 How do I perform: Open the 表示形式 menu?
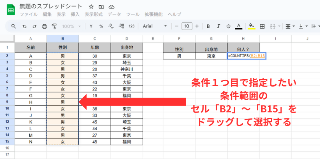click(94, 14)
